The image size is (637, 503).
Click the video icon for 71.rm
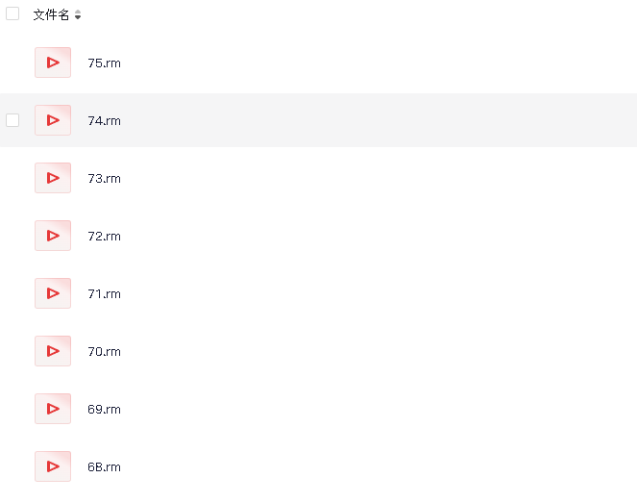(x=53, y=293)
